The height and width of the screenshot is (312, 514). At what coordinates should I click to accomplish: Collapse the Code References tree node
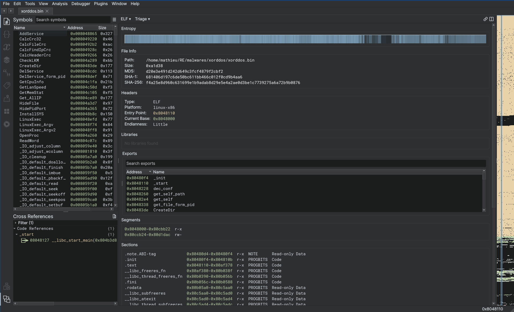click(14, 229)
